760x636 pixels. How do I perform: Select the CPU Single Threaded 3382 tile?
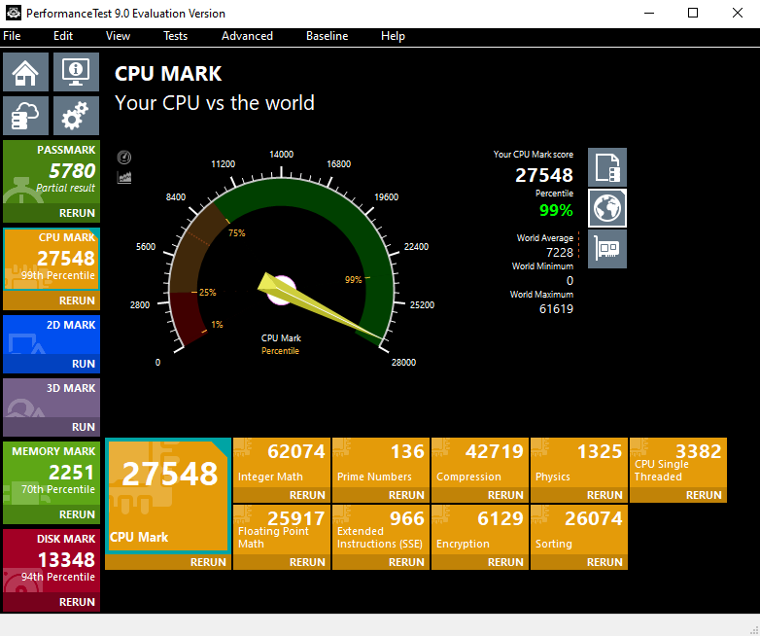(x=678, y=463)
